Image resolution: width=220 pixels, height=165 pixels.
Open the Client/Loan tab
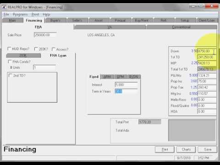coord(207,20)
